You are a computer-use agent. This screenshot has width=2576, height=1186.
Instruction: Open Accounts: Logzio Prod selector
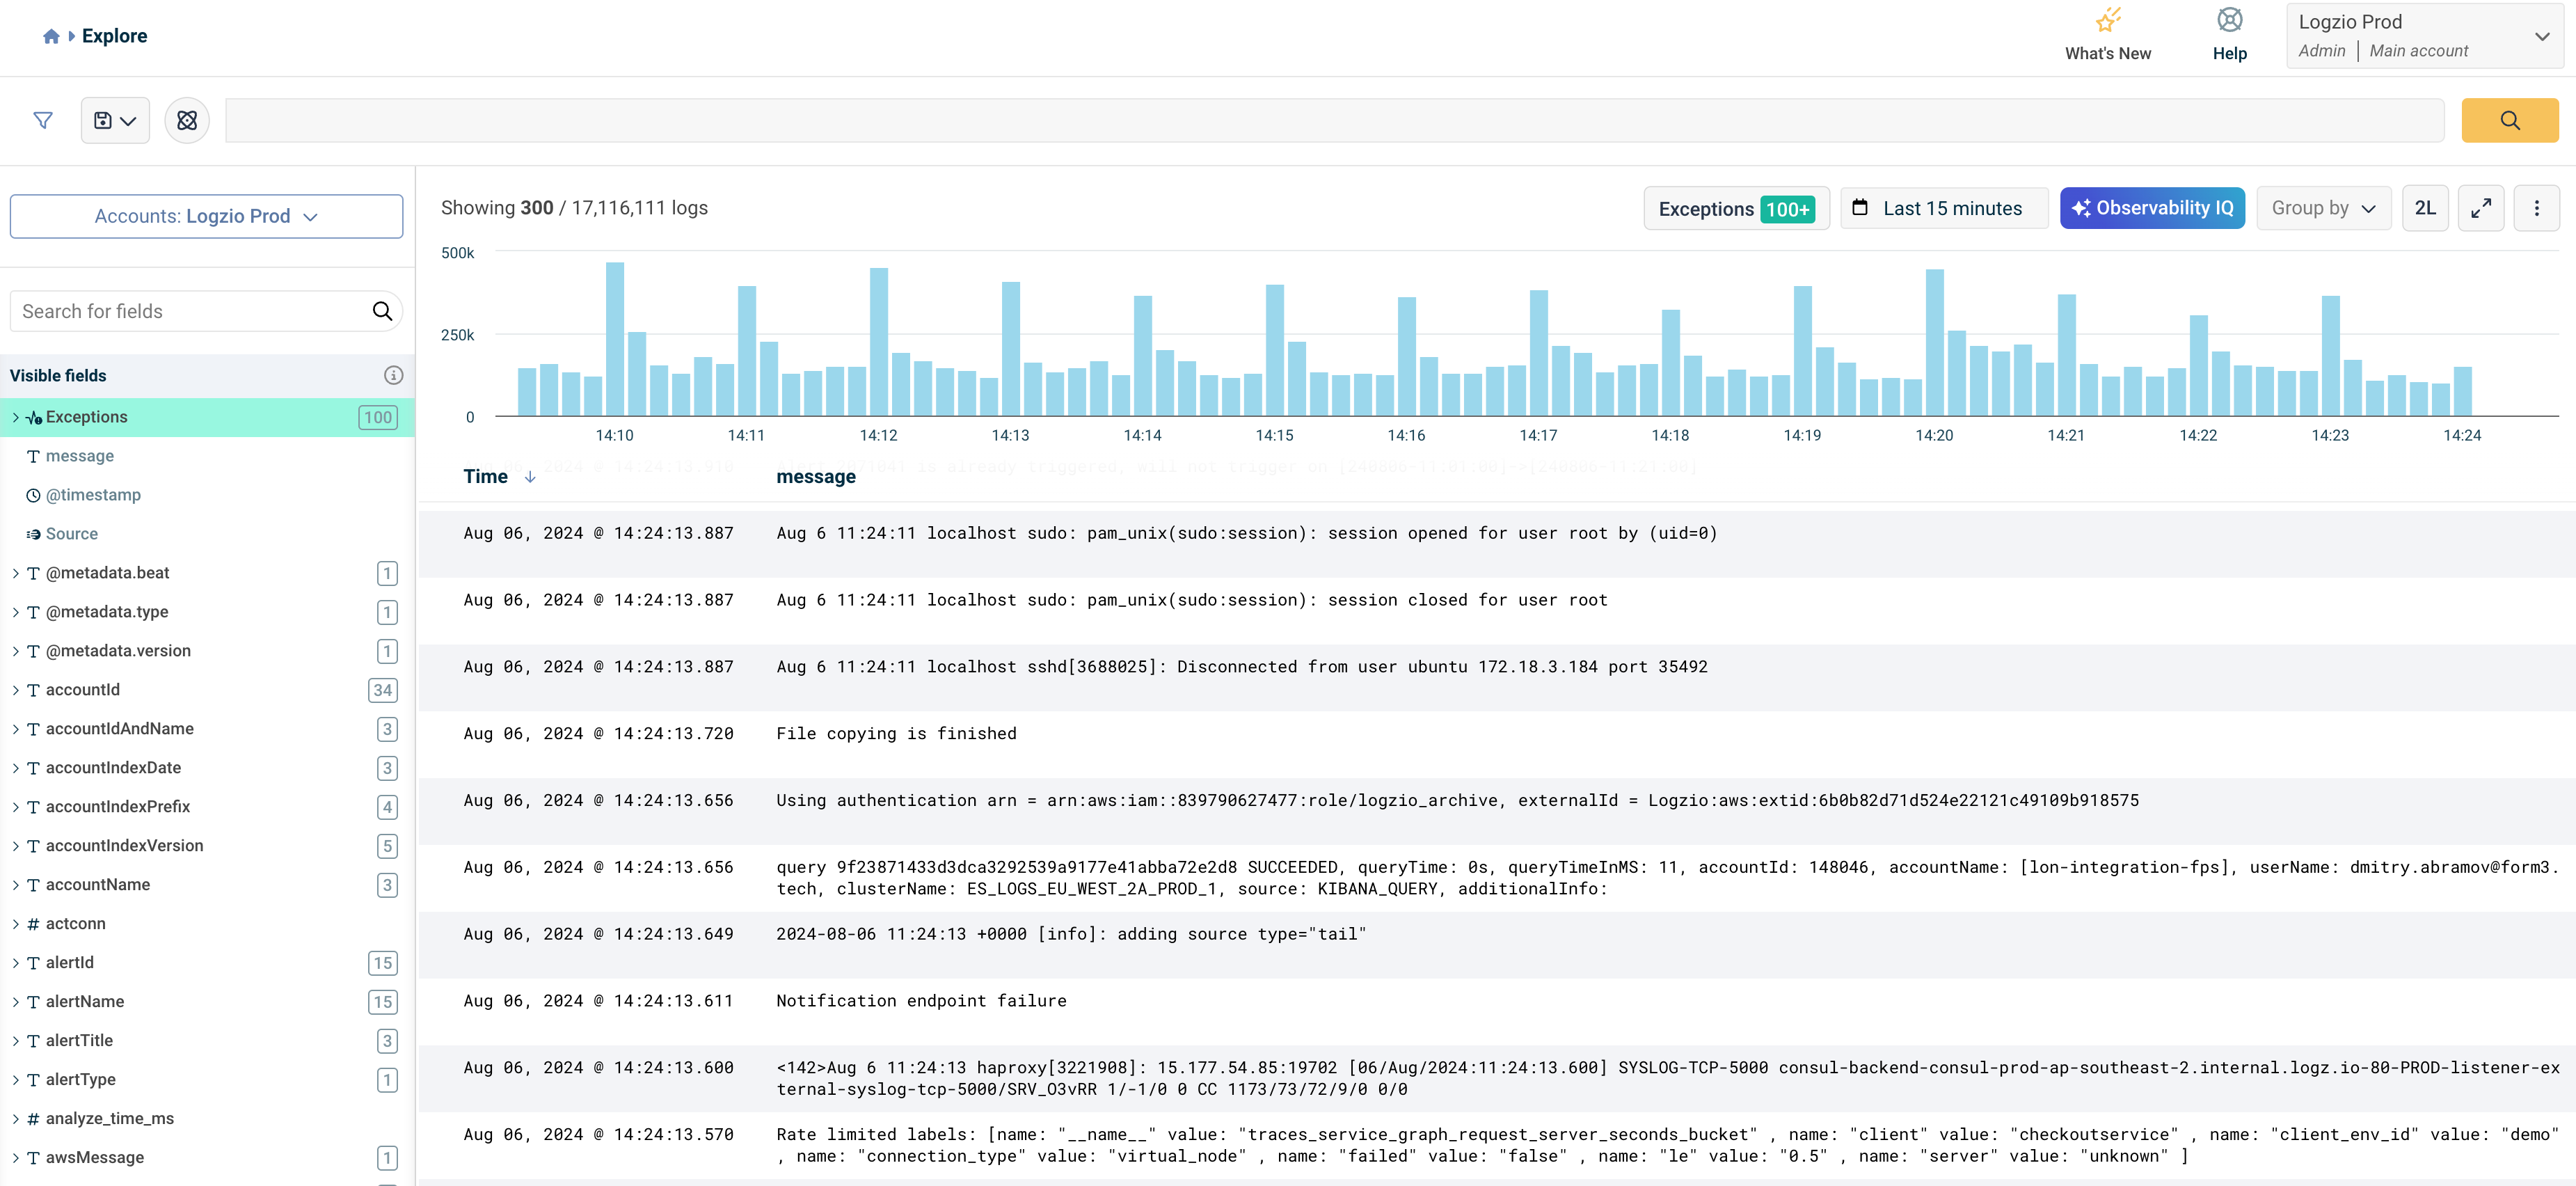click(x=206, y=216)
